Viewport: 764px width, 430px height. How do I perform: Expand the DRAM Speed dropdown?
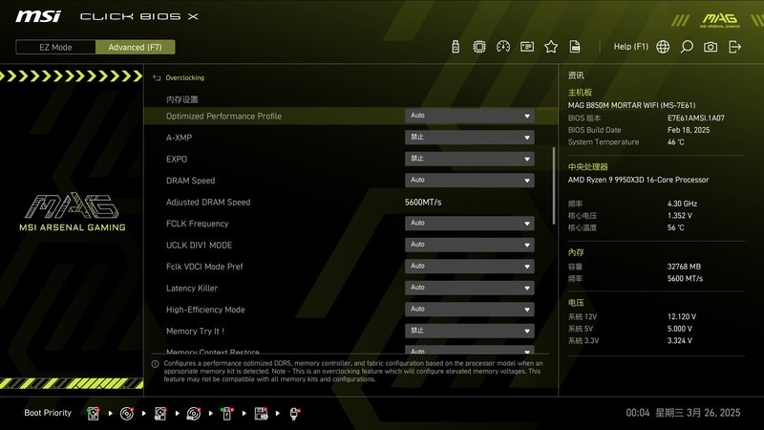469,181
